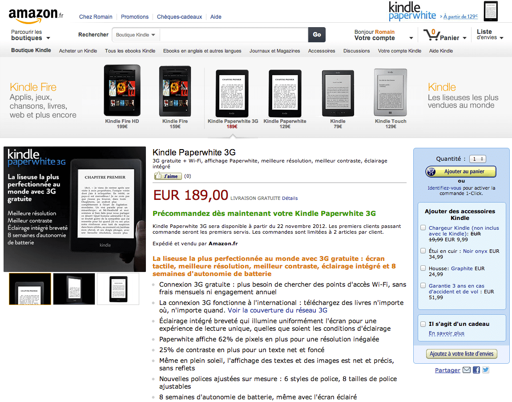This screenshot has width=512, height=402.
Task: Click into the search text field
Action: 234,35
